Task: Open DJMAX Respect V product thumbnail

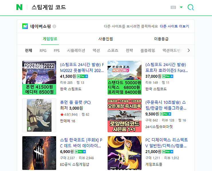Action: tap(125, 153)
